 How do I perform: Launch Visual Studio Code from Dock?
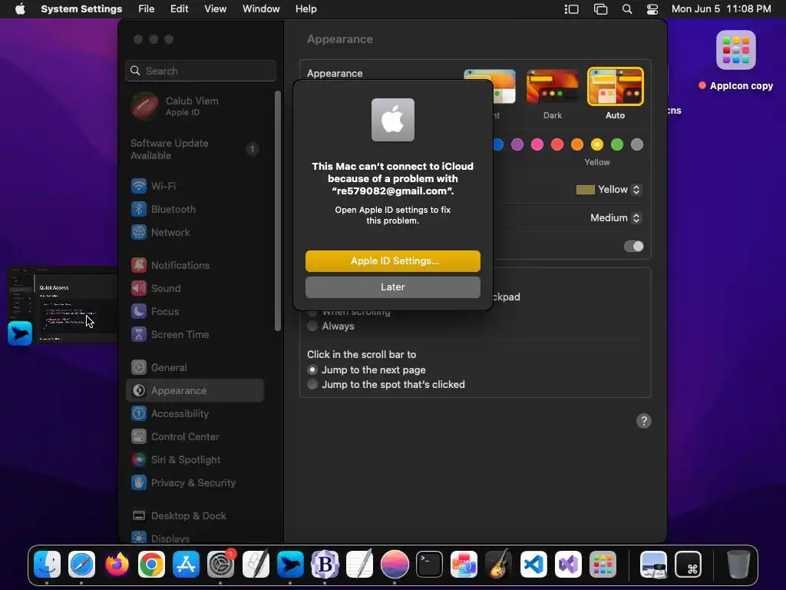533,565
